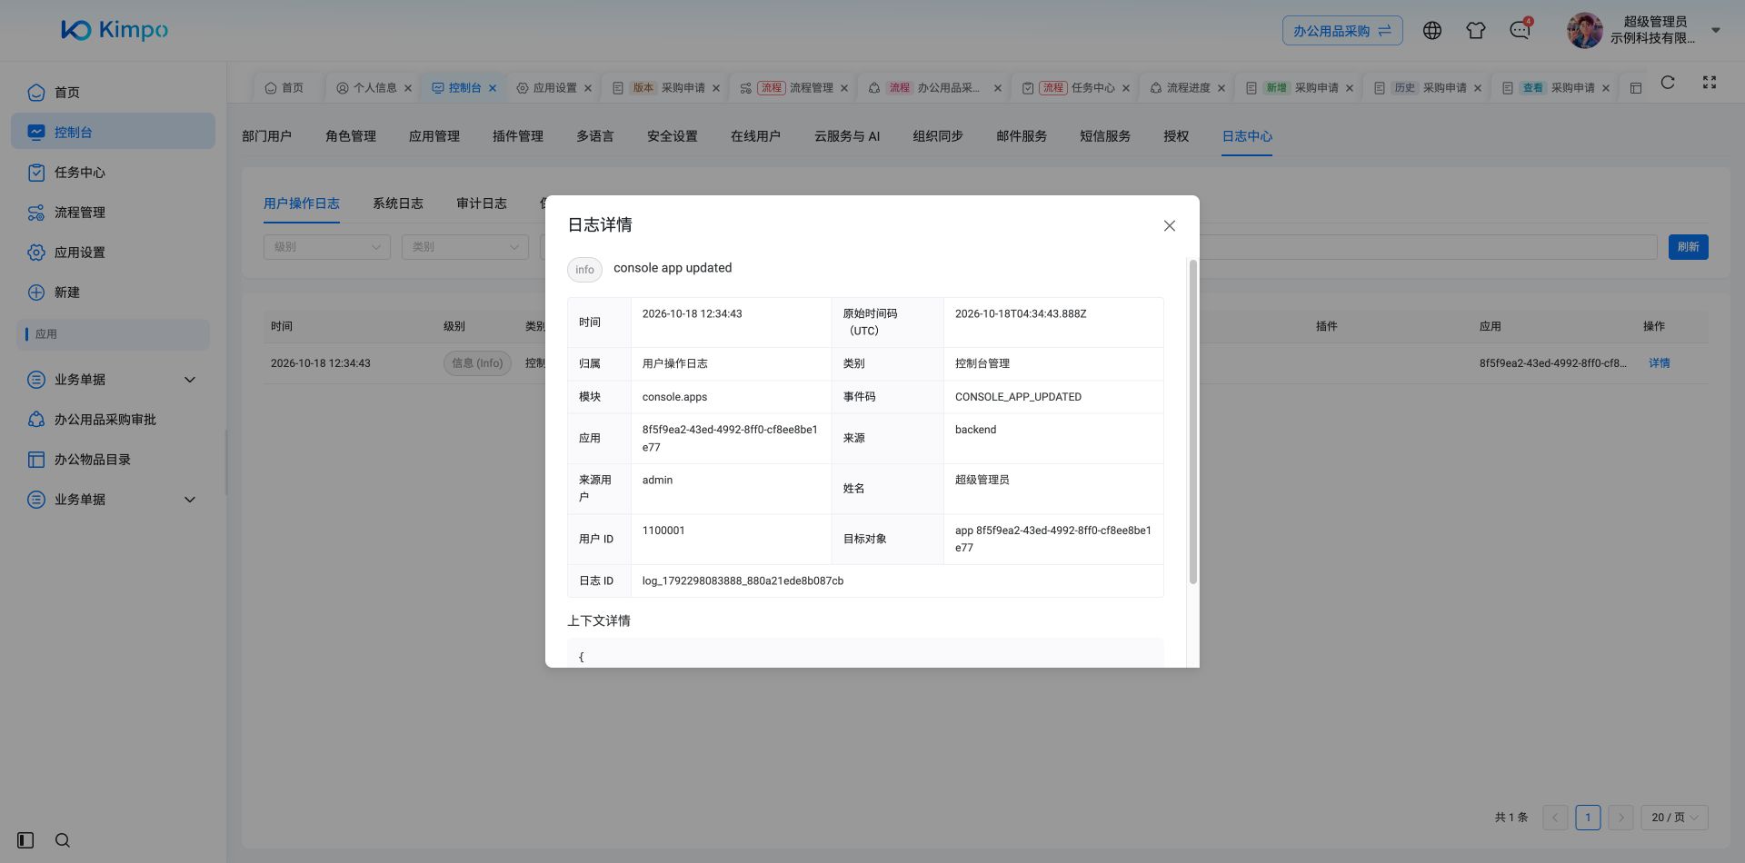Select the 授权 menu tab
This screenshot has height=863, width=1745.
click(x=1176, y=136)
